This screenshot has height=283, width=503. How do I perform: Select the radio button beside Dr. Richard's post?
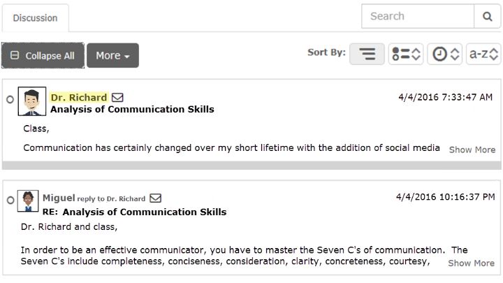coord(10,99)
